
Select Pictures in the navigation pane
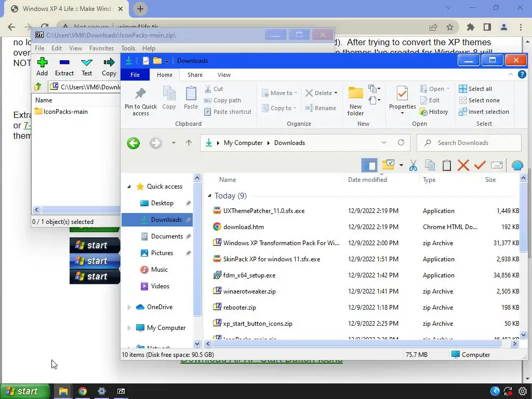click(162, 253)
